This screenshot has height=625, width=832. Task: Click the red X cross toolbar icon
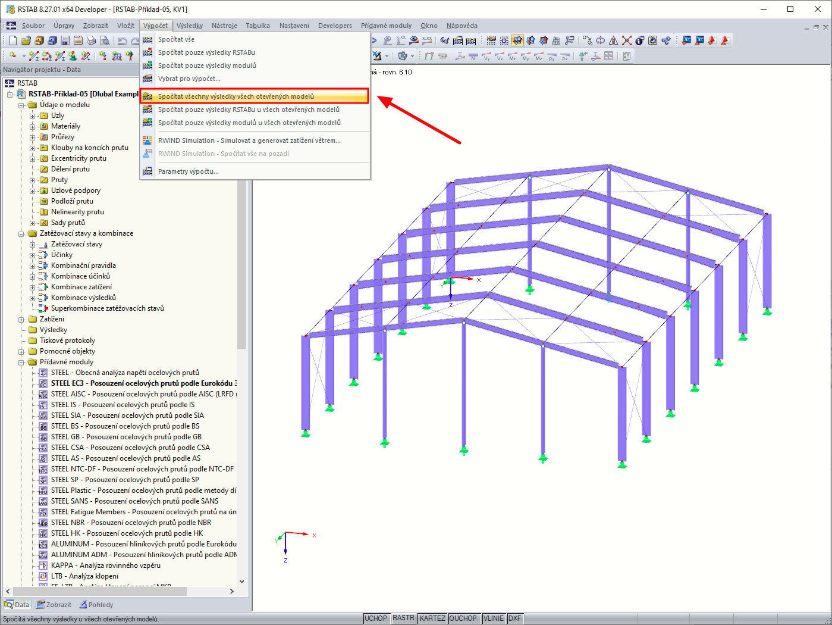coord(627,40)
